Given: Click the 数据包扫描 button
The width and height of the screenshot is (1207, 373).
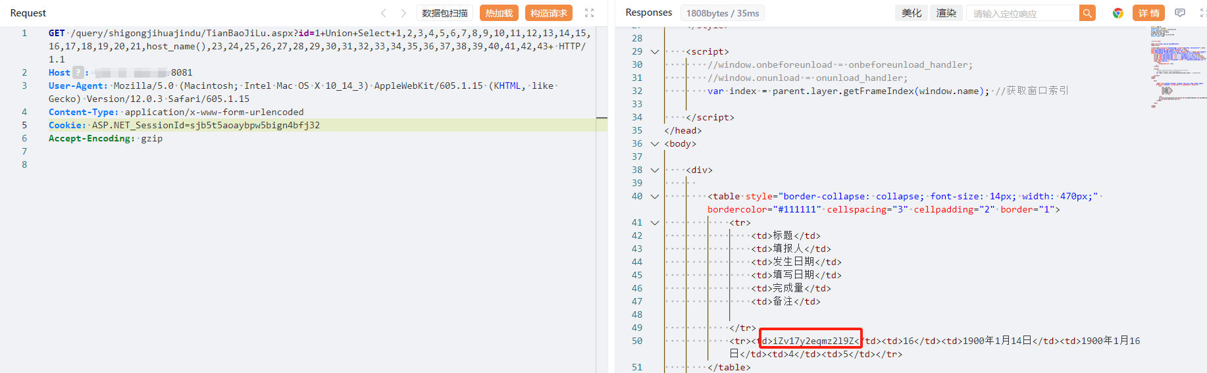Looking at the screenshot, I should click(x=445, y=13).
